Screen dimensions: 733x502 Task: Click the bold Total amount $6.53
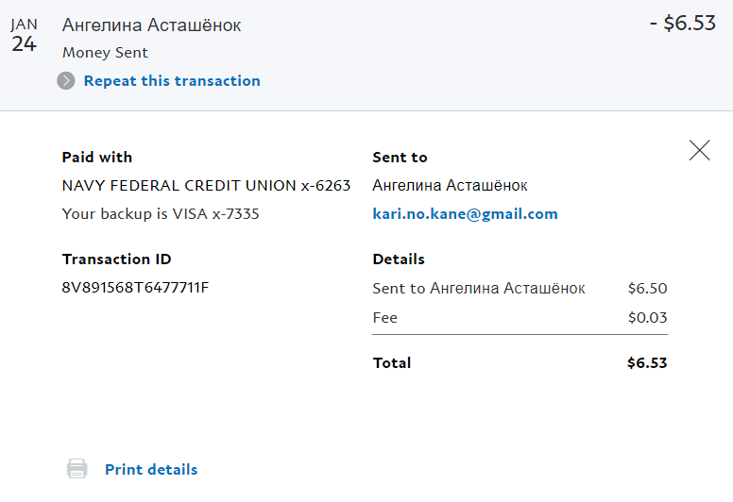point(647,363)
